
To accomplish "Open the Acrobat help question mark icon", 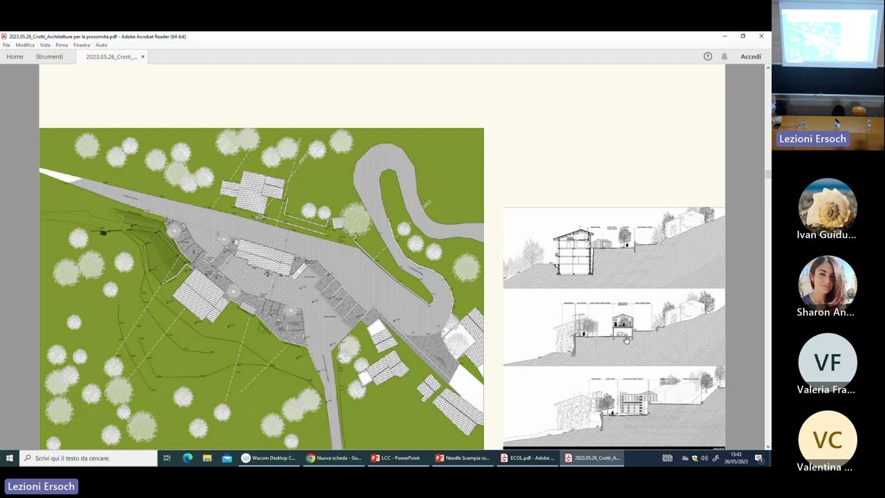I will pos(707,57).
